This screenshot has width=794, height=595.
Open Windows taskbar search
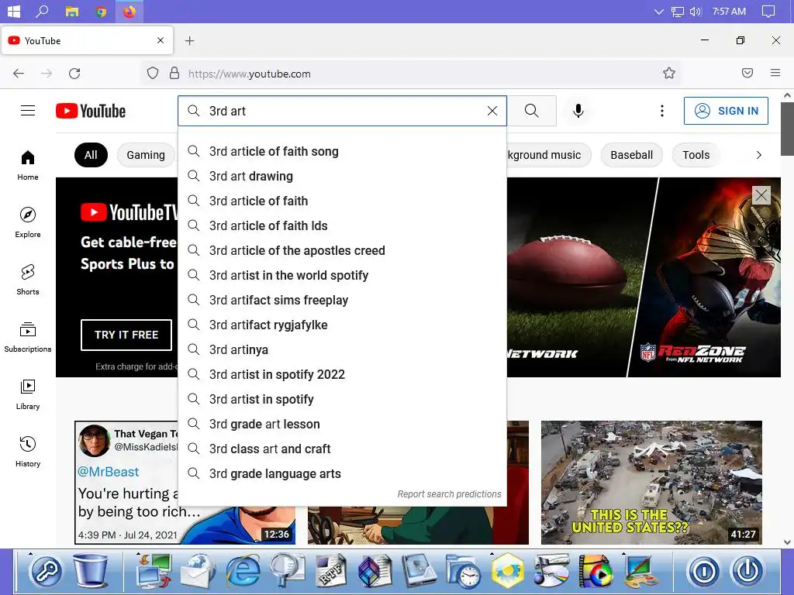pyautogui.click(x=42, y=11)
